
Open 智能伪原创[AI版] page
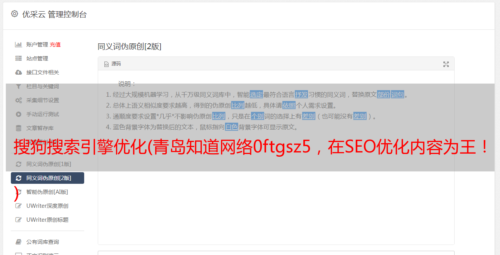[x=47, y=192]
